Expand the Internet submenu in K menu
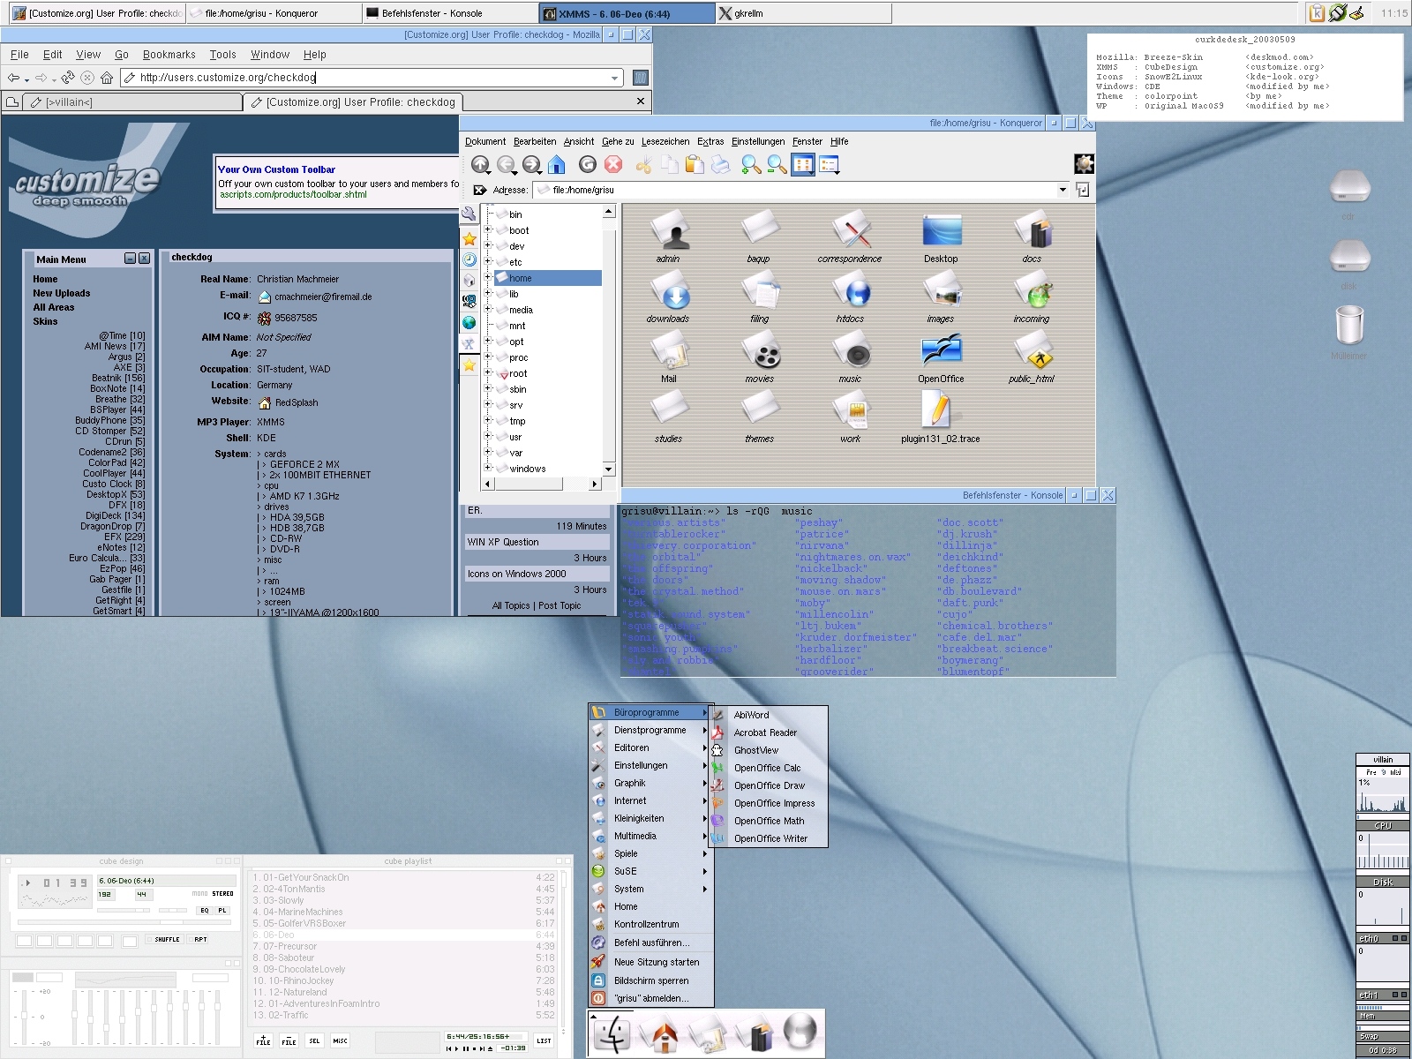This screenshot has height=1059, width=1412. tap(650, 800)
